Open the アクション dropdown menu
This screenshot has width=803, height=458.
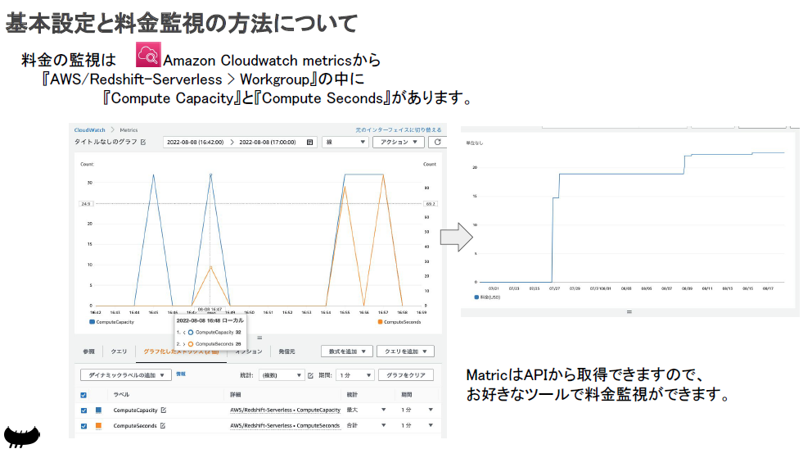coord(399,142)
